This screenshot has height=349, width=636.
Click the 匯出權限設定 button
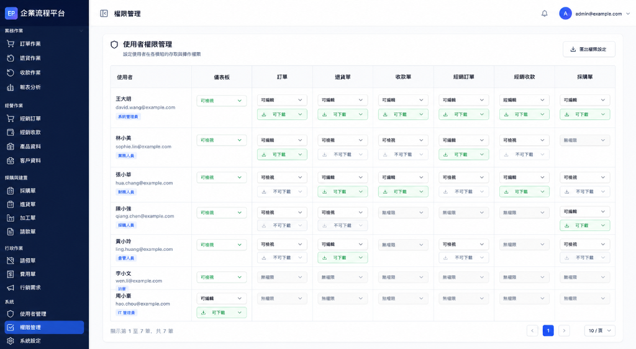[x=589, y=49]
